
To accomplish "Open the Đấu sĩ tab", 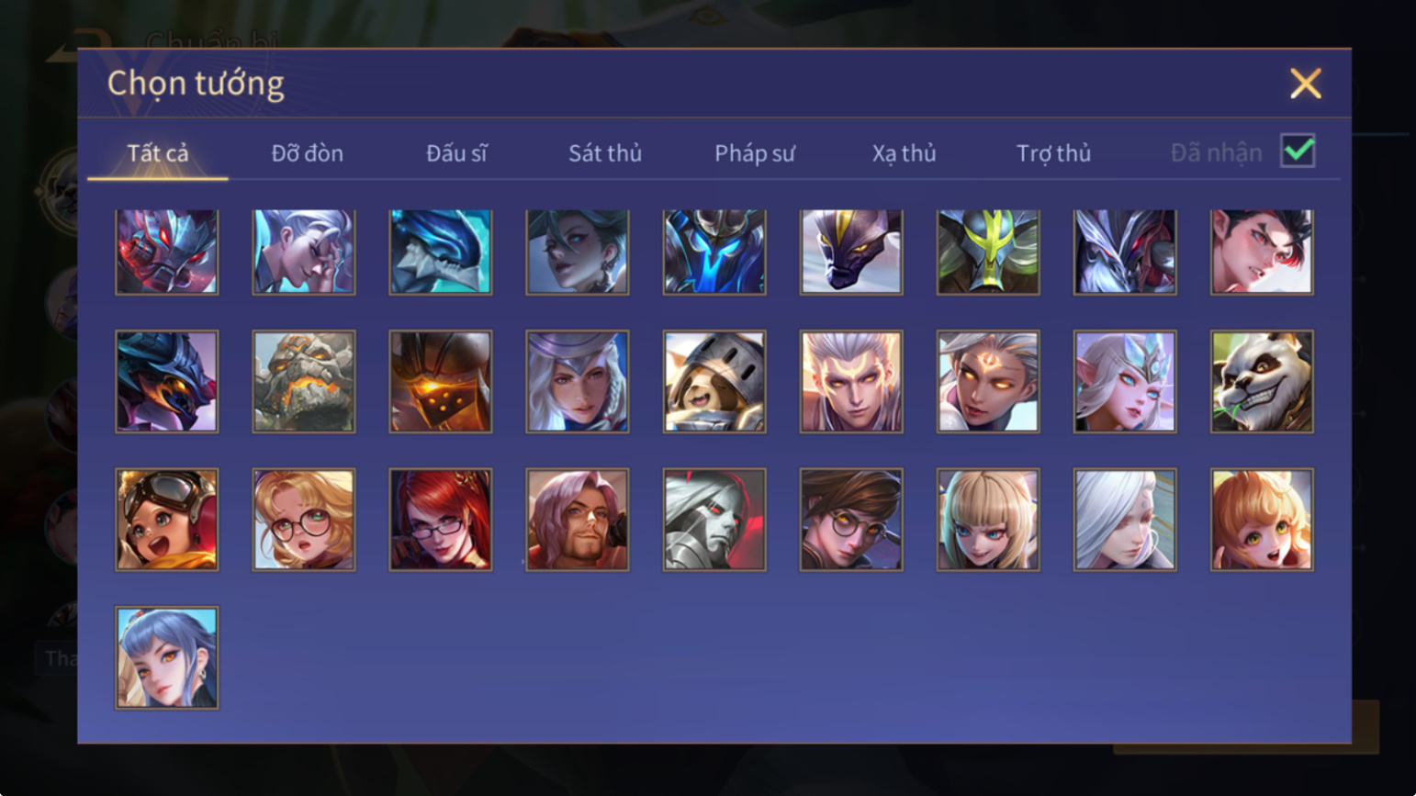I will point(456,153).
